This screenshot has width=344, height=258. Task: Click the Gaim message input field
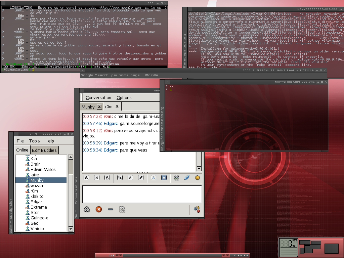pos(142,194)
